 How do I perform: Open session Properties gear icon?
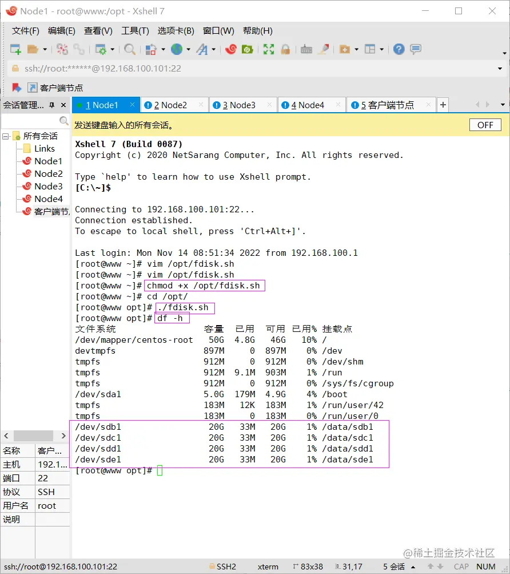[101, 49]
